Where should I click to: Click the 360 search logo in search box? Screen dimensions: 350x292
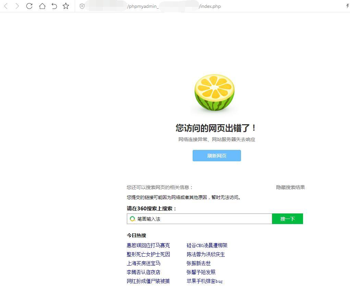click(132, 219)
